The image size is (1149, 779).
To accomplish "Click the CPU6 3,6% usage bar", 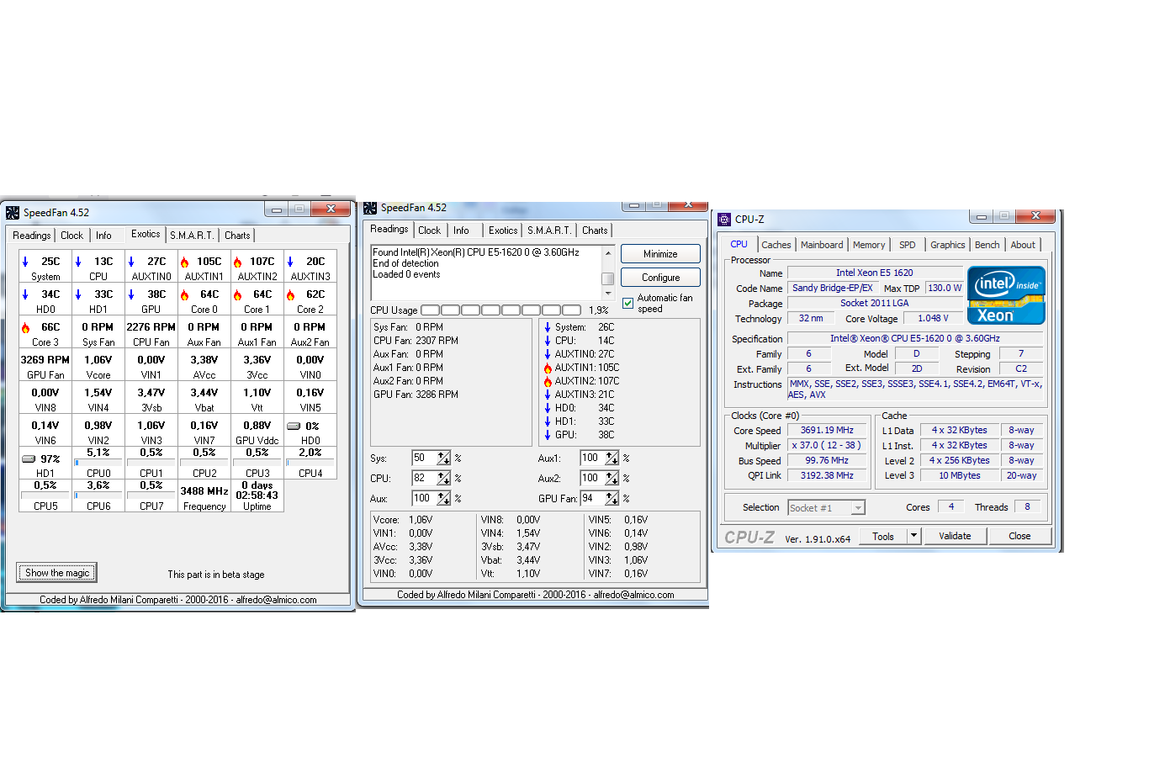I will (x=98, y=495).
